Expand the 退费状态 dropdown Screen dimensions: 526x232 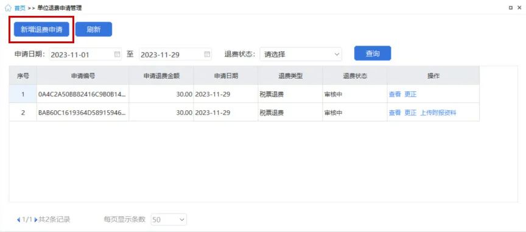tap(301, 54)
